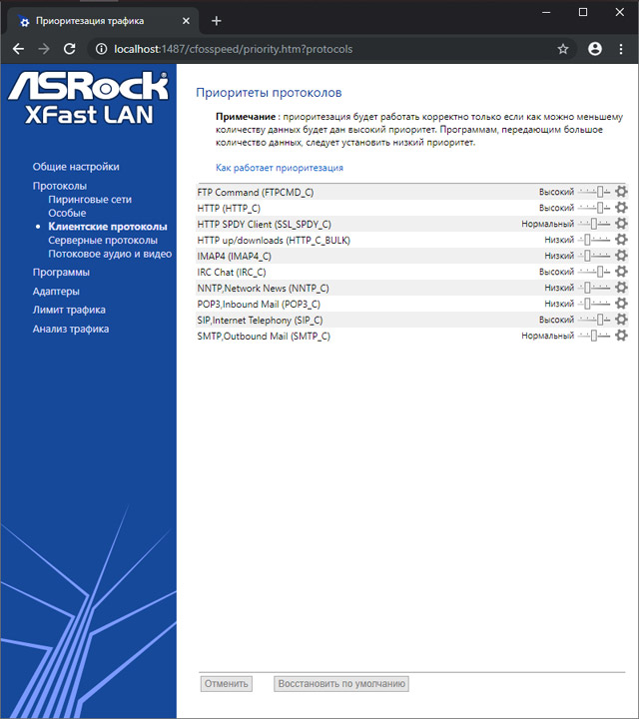Adjust IRC Chat priority slider

[x=594, y=272]
